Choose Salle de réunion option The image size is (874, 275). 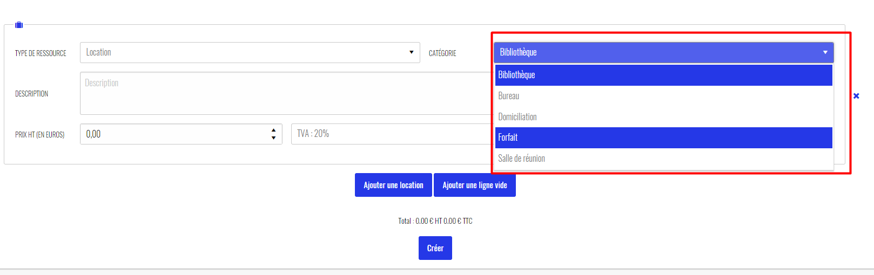[x=663, y=159]
